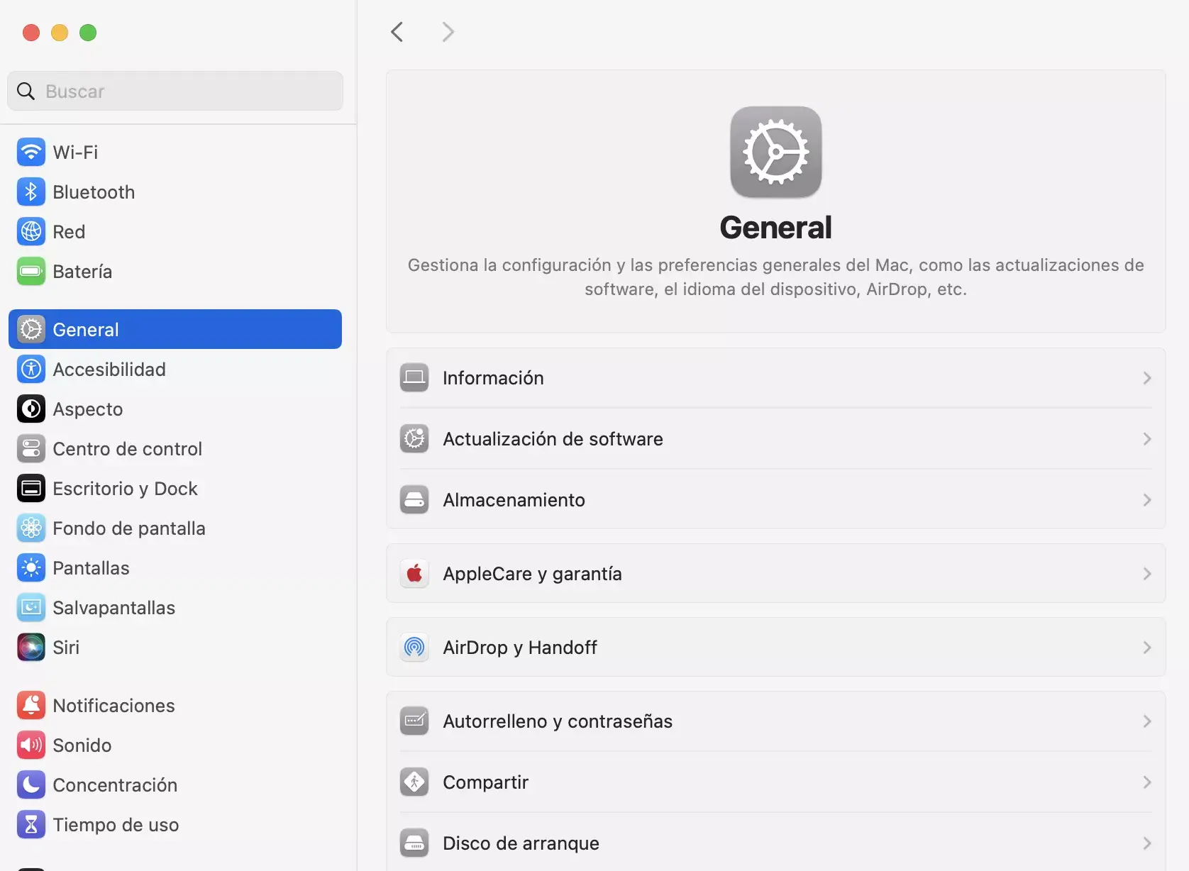Click the Notificaciones bell icon

(31, 705)
